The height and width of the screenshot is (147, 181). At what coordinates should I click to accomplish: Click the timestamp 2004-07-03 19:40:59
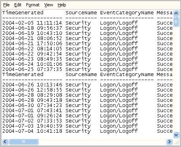tap(32, 126)
